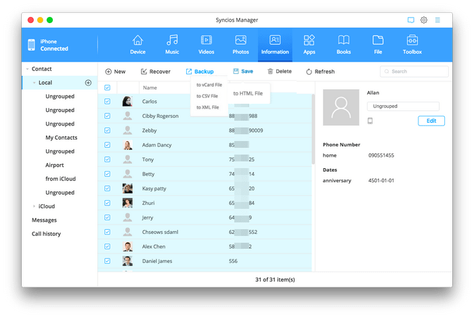Screen dimensions: 474x318
Task: Select Airport group in sidebar
Action: click(54, 165)
